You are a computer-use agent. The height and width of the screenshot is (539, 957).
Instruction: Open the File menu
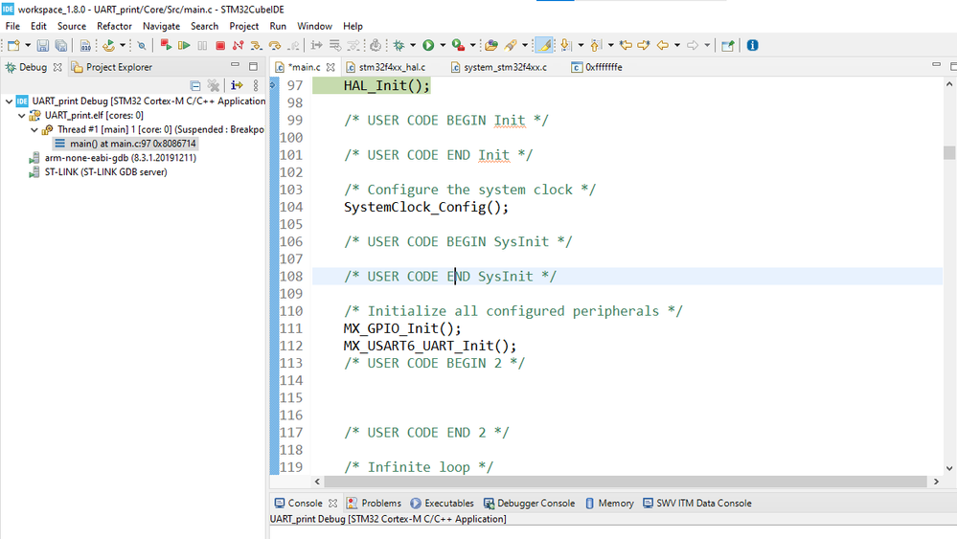pyautogui.click(x=12, y=26)
